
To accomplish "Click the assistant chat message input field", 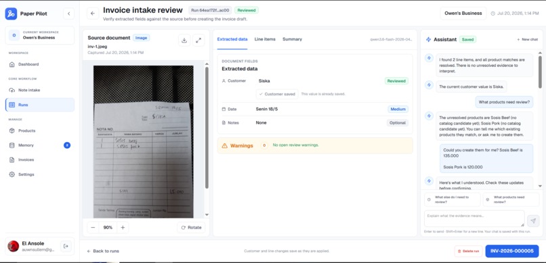I will coord(474,218).
